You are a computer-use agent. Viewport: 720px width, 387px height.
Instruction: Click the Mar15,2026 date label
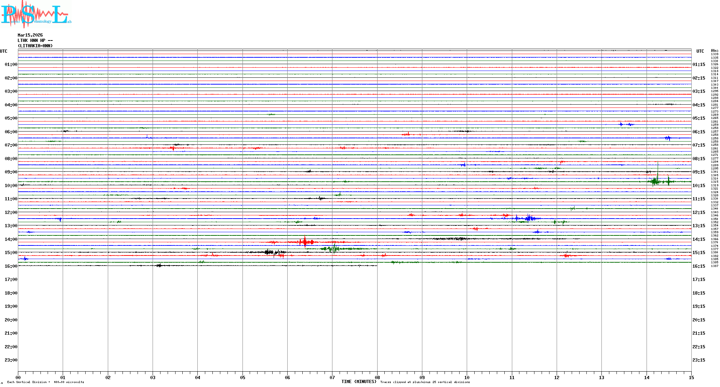tap(30, 35)
